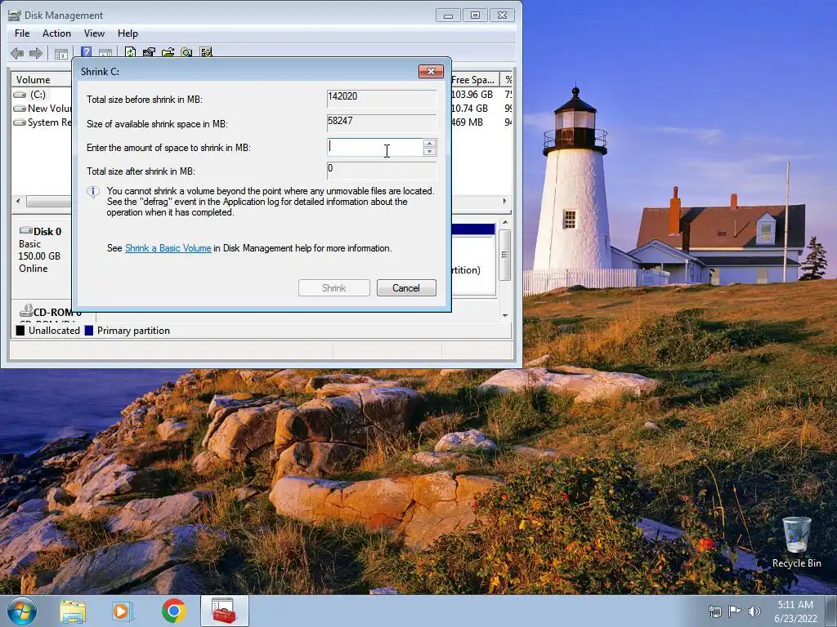The width and height of the screenshot is (837, 627).
Task: Open Google Chrome from the taskbar
Action: click(x=173, y=611)
